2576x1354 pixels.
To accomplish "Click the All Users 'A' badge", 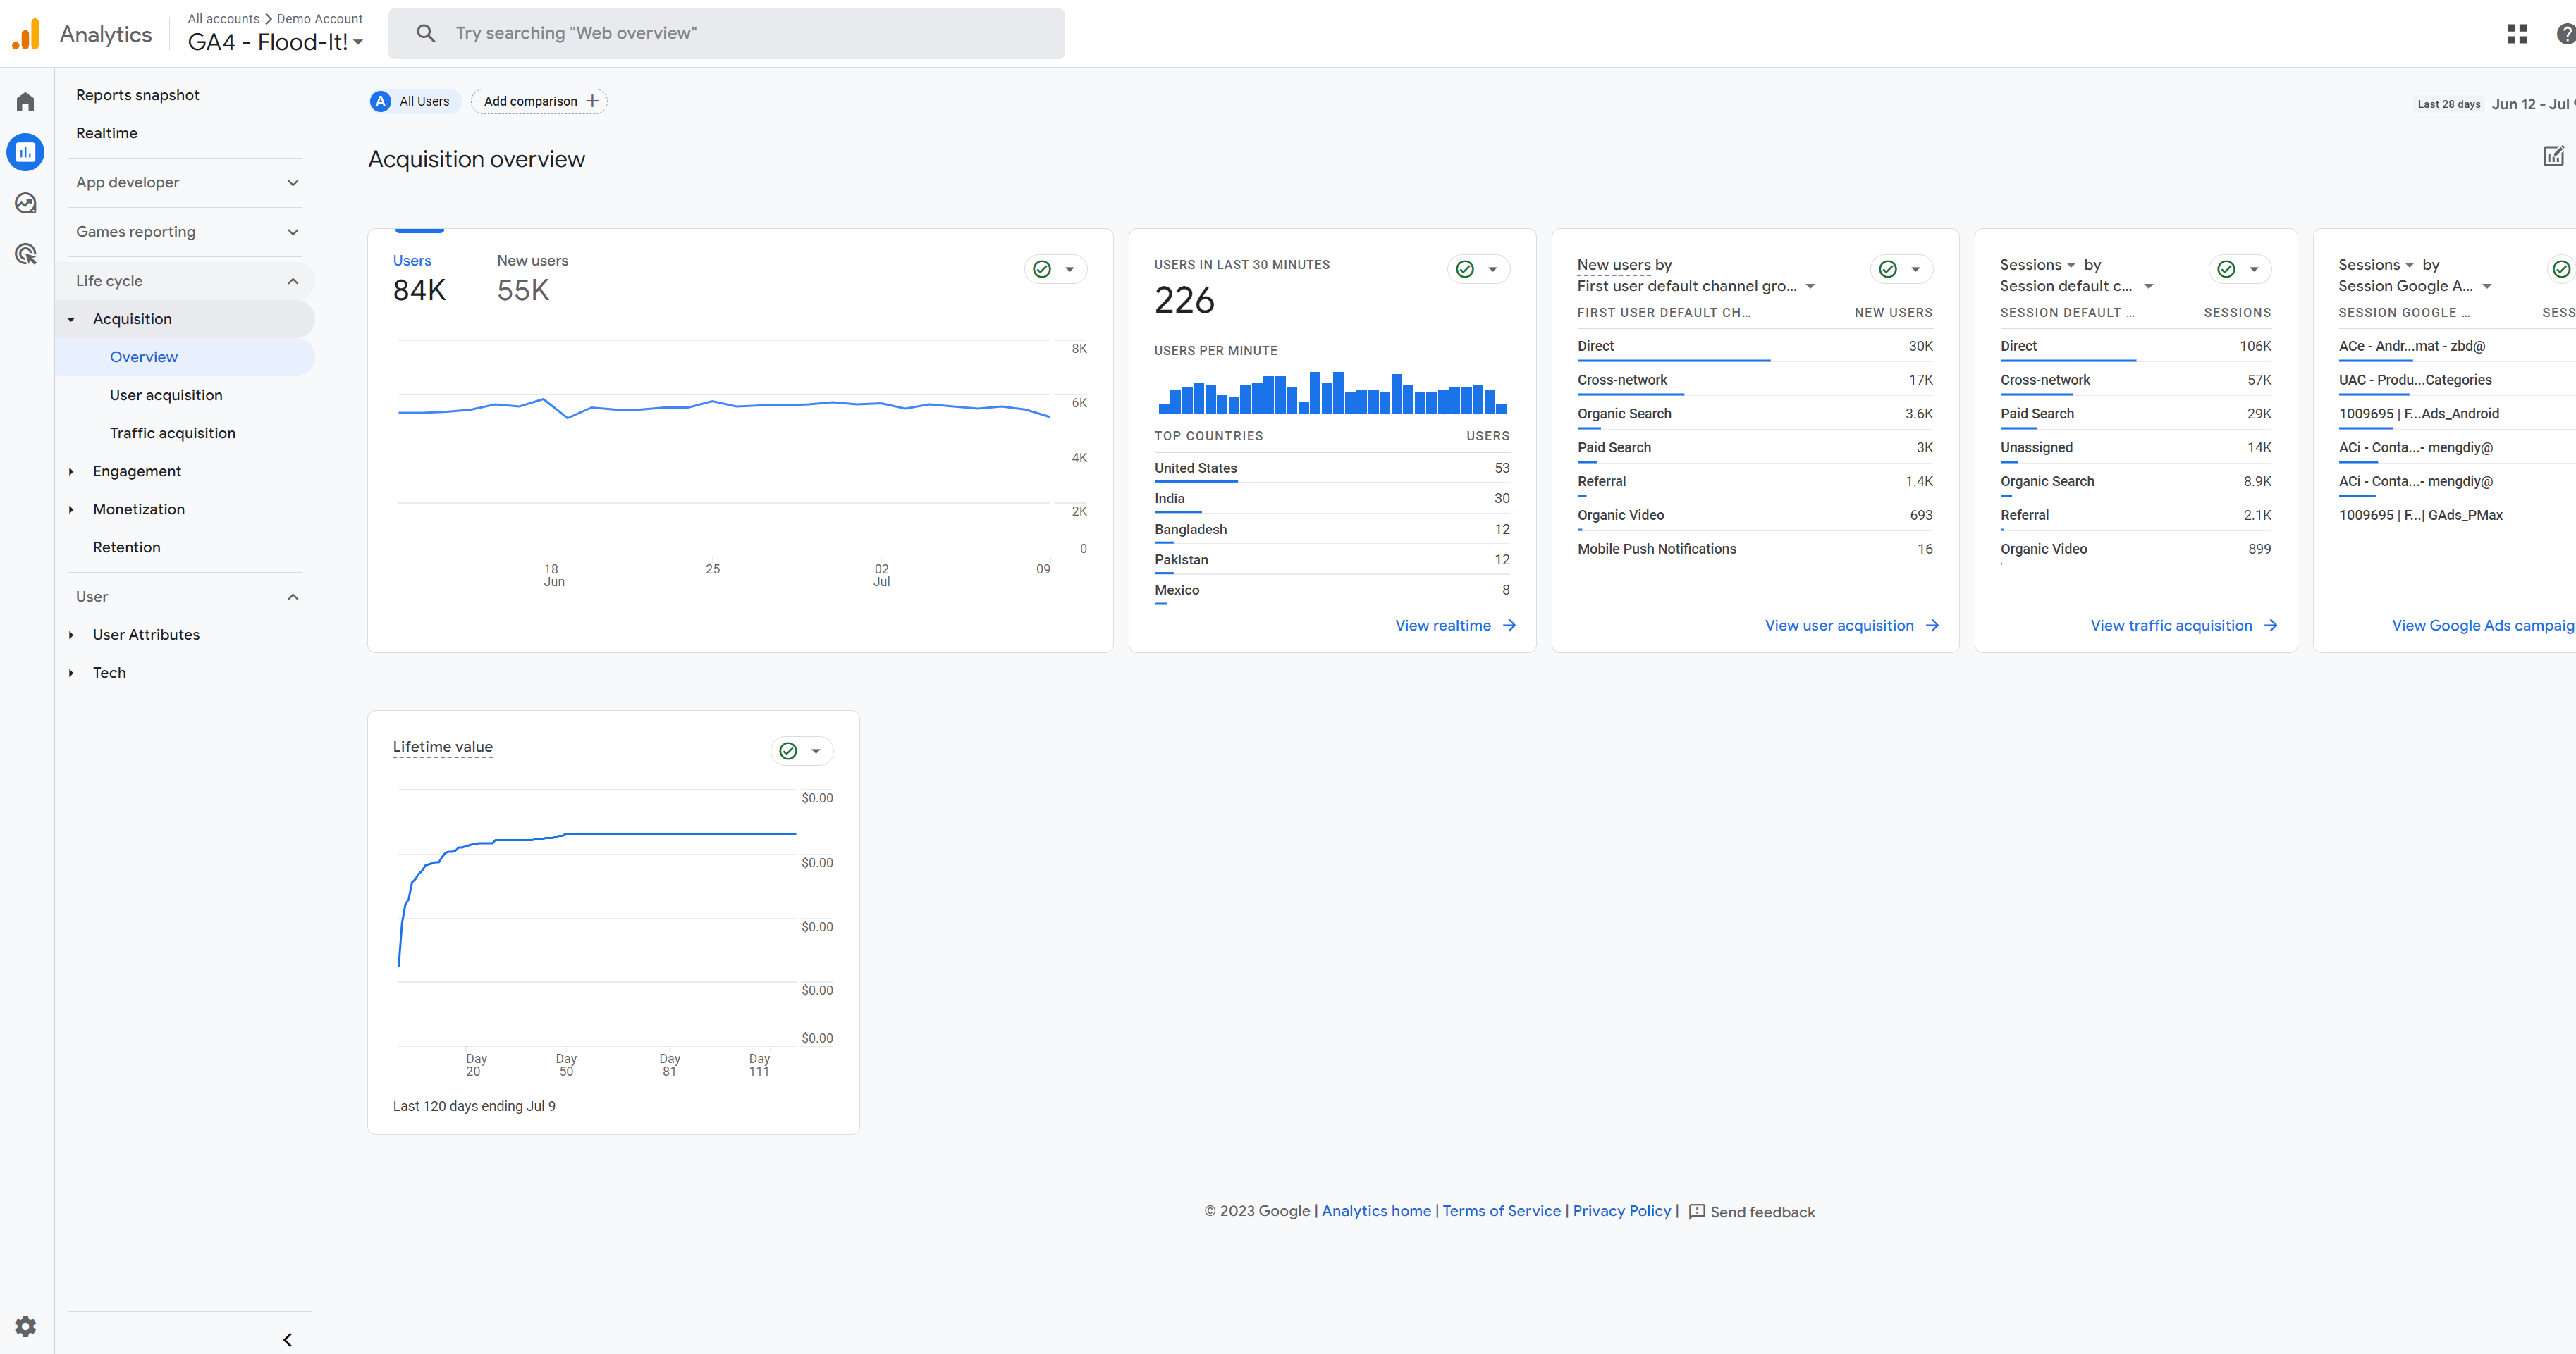I will (x=380, y=101).
